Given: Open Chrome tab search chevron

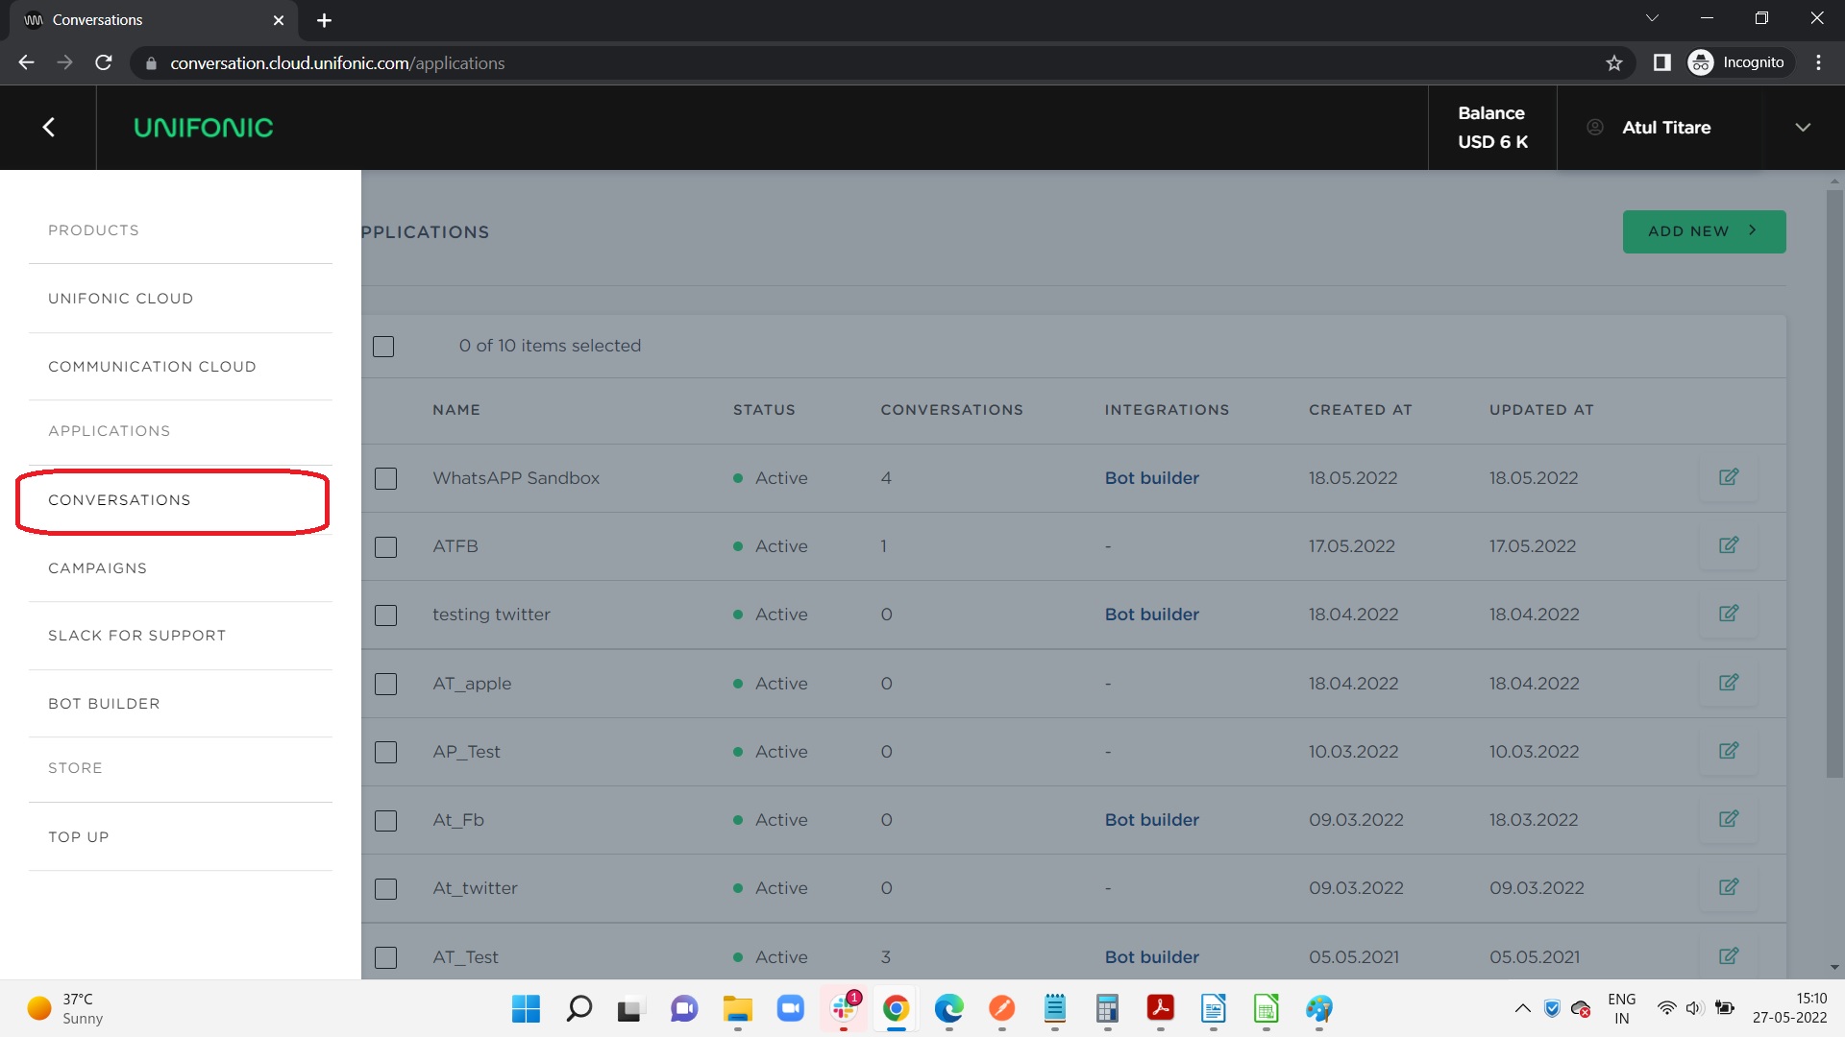Looking at the screenshot, I should [1652, 19].
